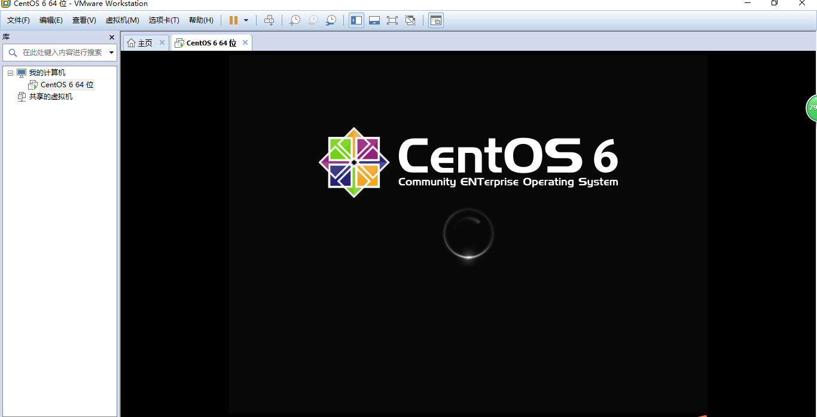
Task: Open the library search dropdown arrow
Action: click(x=111, y=53)
